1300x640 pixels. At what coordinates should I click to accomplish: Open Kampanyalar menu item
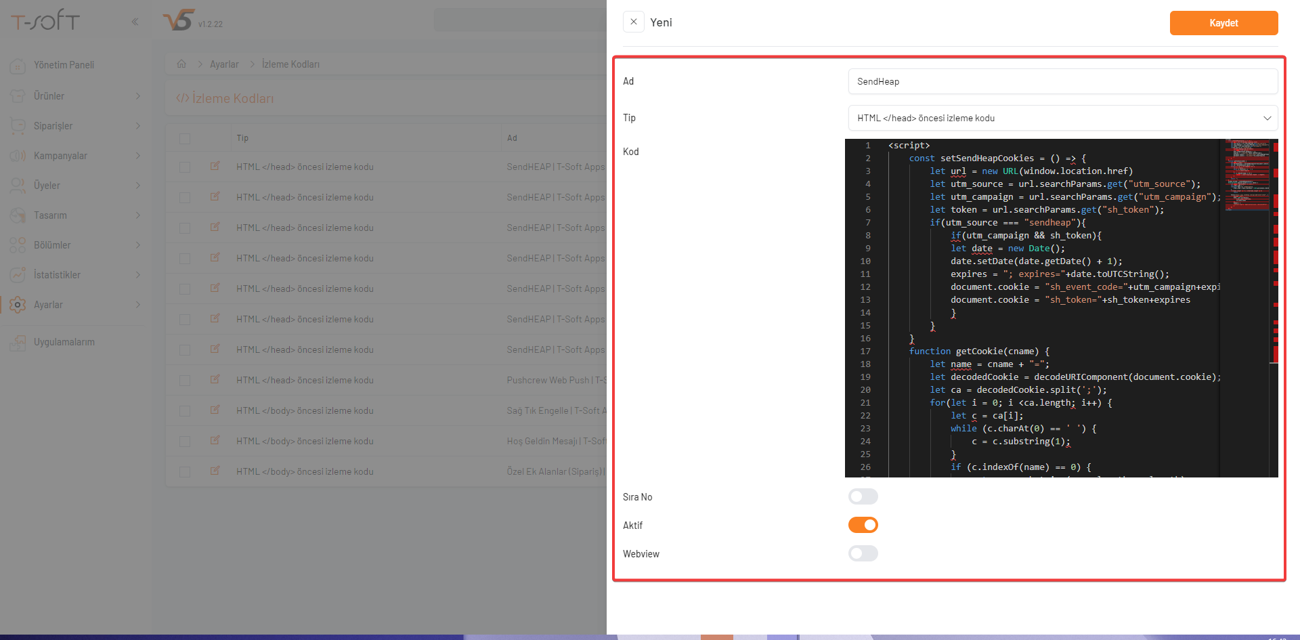(60, 156)
